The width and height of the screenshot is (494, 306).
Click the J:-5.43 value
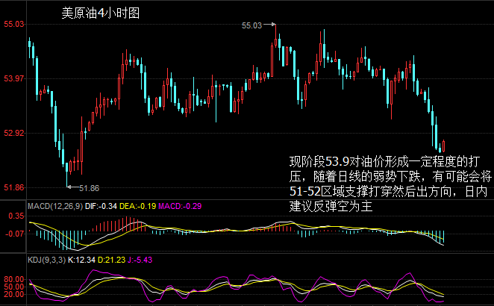pos(140,260)
